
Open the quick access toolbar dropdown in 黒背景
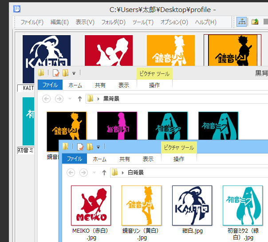[x=74, y=73]
